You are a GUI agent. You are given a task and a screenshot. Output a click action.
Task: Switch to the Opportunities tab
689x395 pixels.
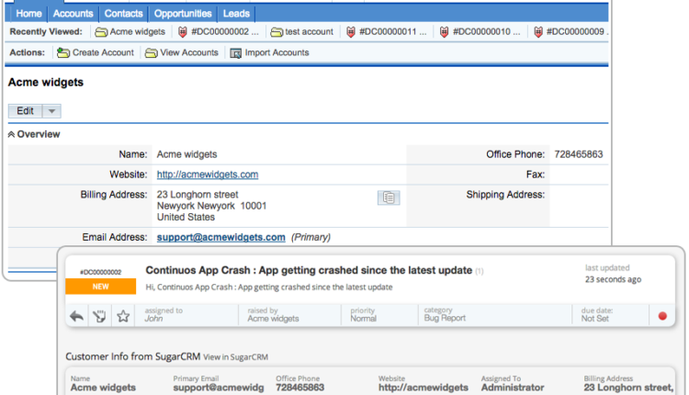(x=183, y=14)
